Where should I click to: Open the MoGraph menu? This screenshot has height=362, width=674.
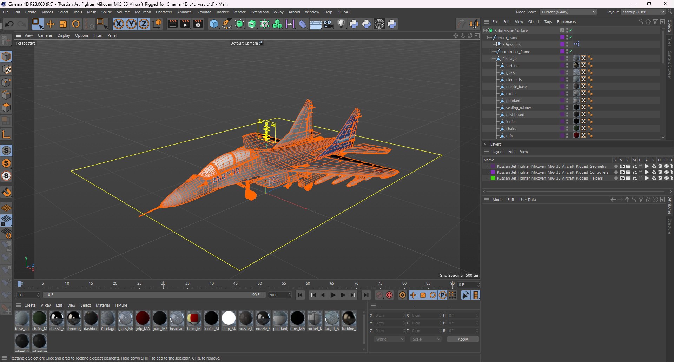143,12
